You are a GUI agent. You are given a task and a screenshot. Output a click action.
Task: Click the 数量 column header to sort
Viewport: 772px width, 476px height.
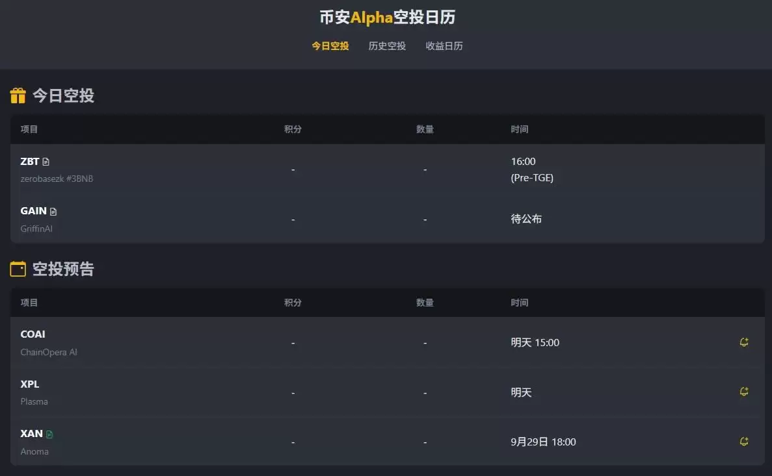[x=425, y=129]
